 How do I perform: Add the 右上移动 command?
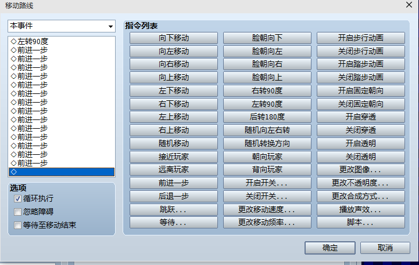[174, 130]
